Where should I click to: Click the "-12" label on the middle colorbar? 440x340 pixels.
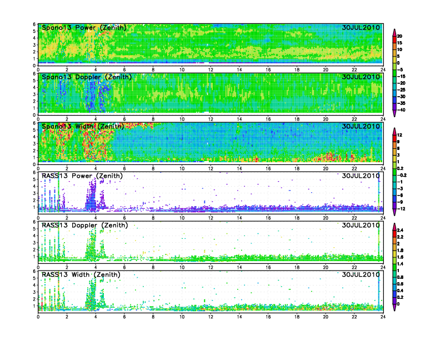[401, 209]
